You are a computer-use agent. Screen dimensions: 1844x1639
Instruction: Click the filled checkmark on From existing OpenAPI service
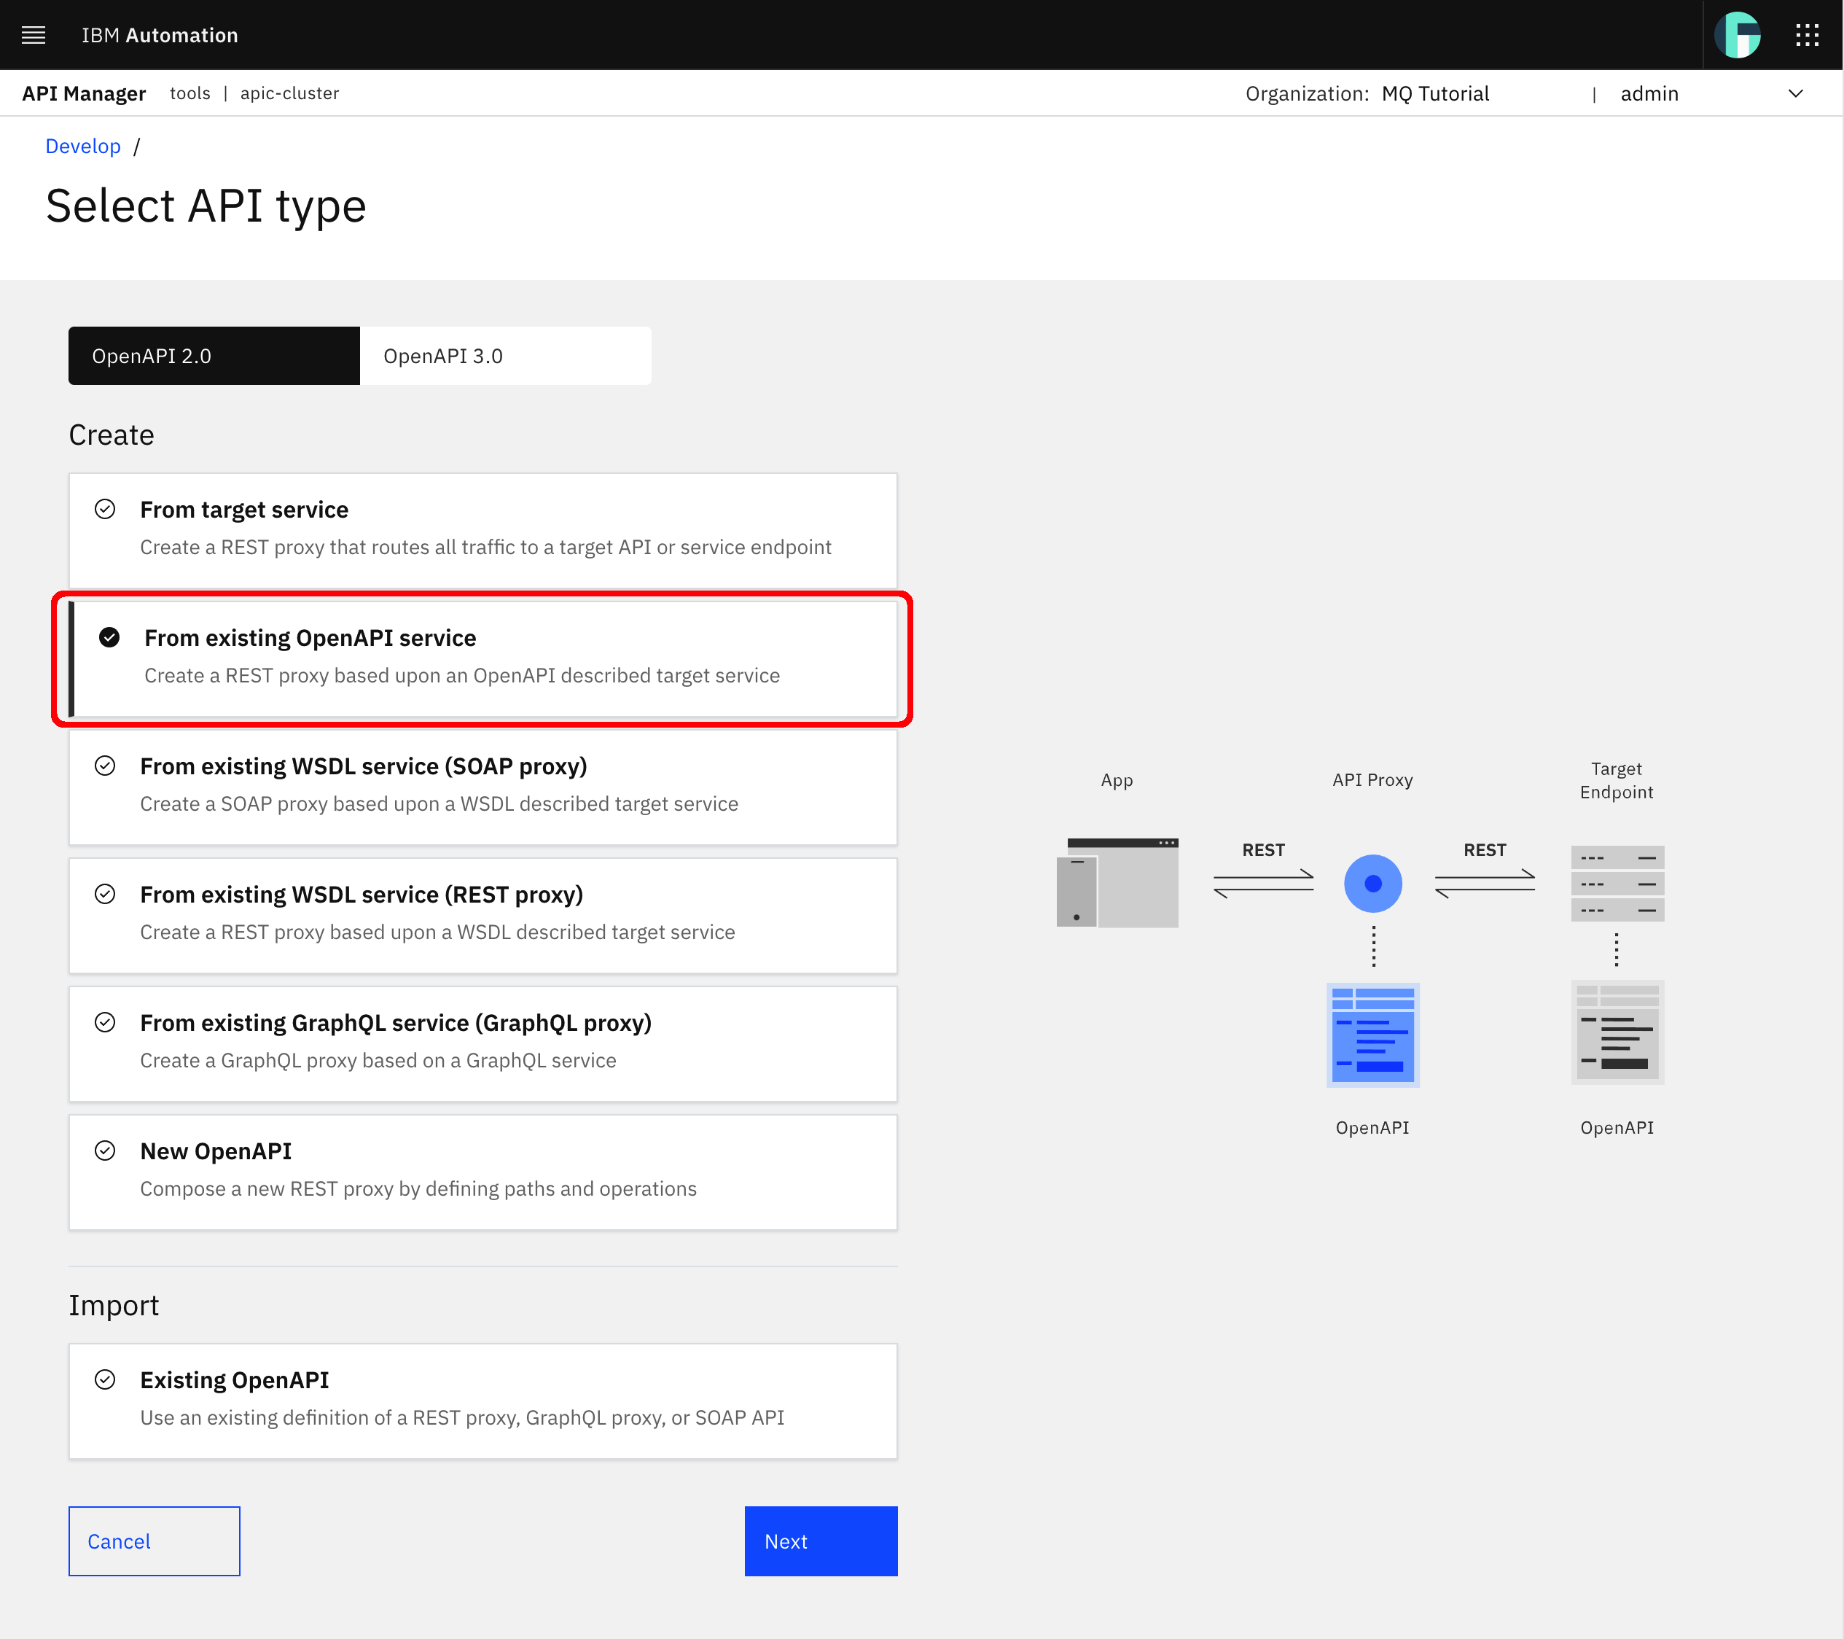click(x=109, y=638)
